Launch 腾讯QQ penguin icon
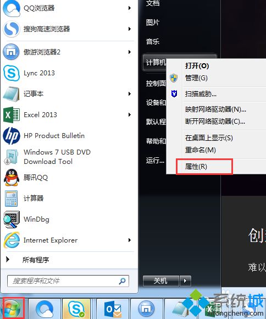 click(x=12, y=178)
